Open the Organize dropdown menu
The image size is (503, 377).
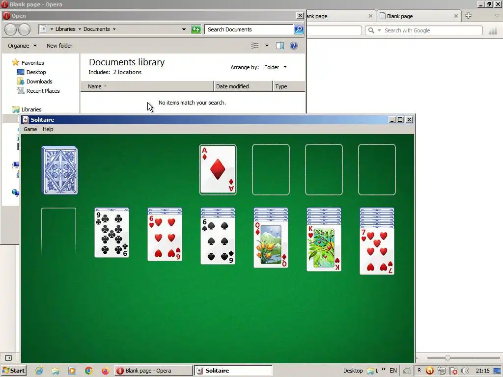click(22, 46)
